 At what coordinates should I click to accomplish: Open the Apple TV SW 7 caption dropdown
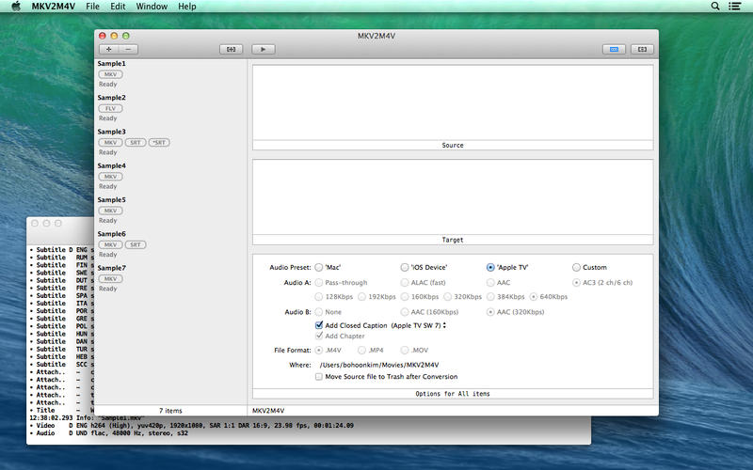(x=419, y=325)
